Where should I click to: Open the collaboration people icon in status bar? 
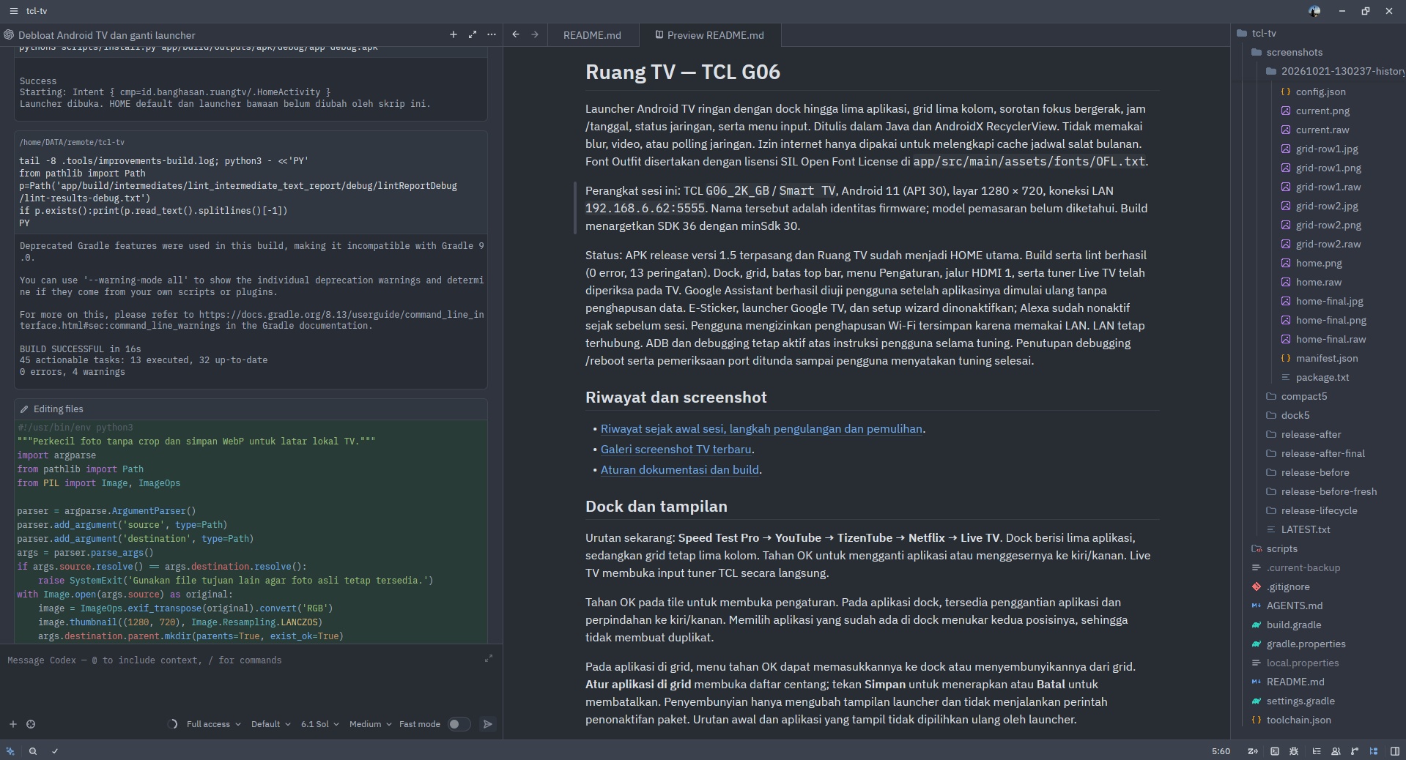point(1336,750)
